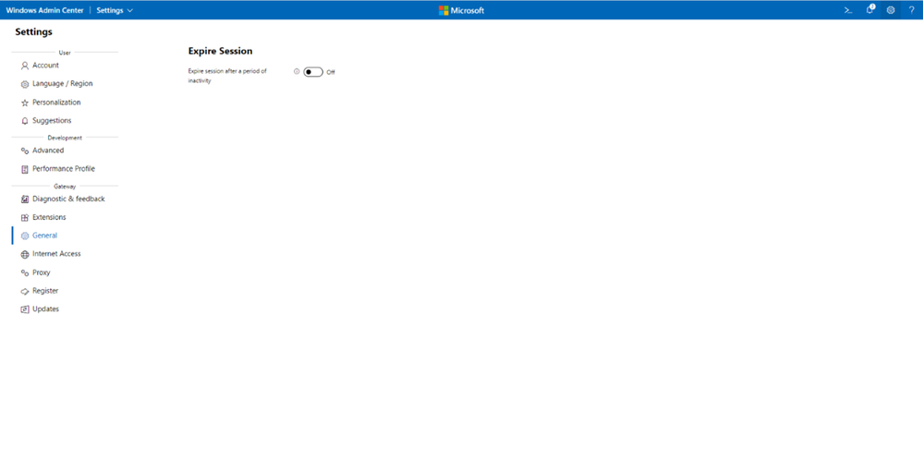Viewport: 923px width, 460px height.
Task: Click the Personalization star icon
Action: click(x=25, y=103)
